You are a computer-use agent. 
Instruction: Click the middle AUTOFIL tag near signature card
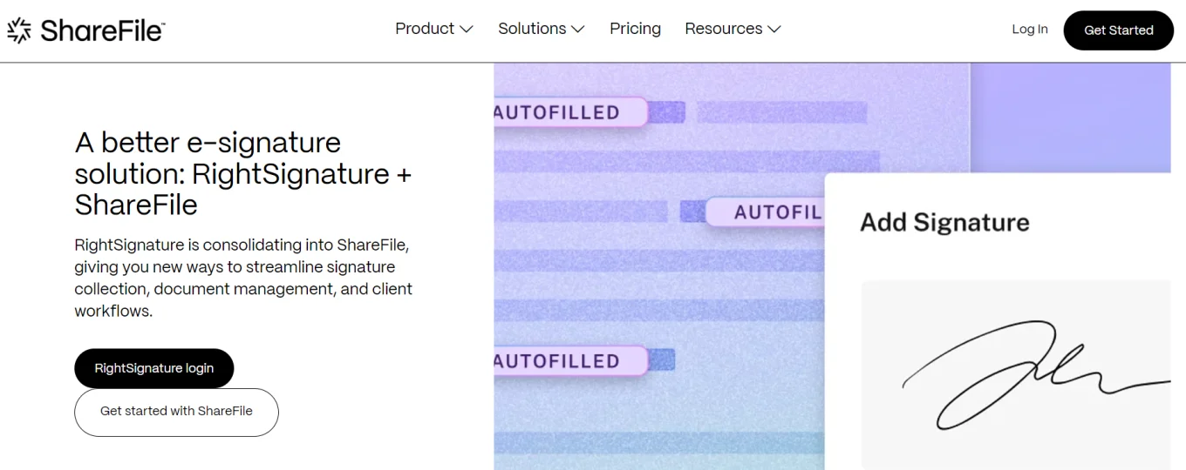pyautogui.click(x=766, y=212)
